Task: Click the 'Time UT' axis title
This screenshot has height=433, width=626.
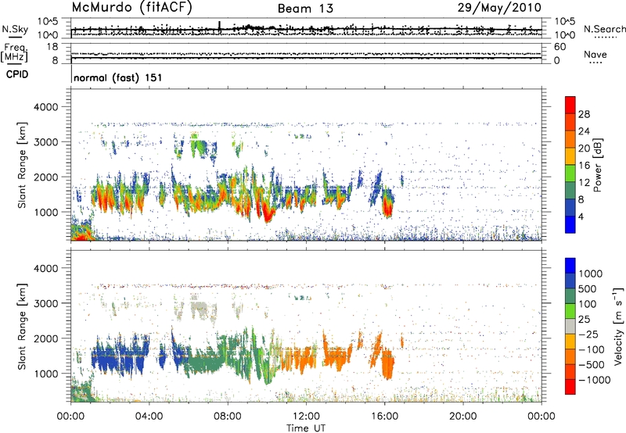Action: point(306,428)
